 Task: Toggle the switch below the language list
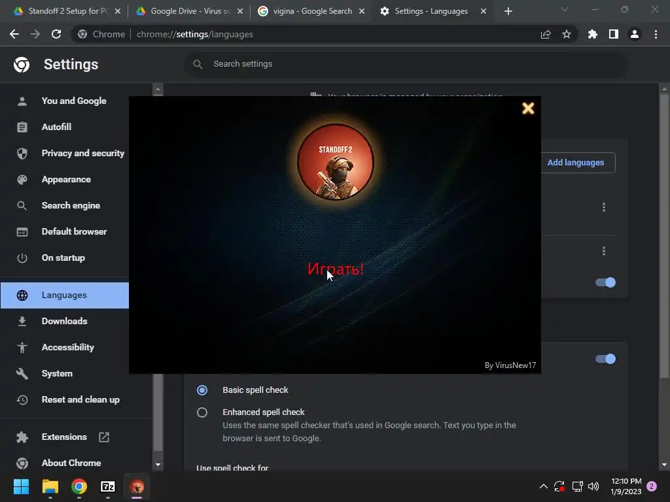click(x=605, y=282)
